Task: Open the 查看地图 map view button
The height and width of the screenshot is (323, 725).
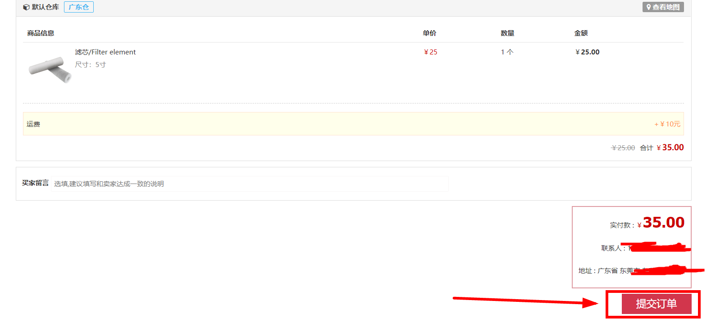Action: tap(663, 7)
